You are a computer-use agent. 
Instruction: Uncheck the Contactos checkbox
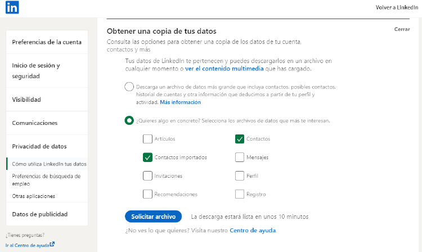click(240, 139)
